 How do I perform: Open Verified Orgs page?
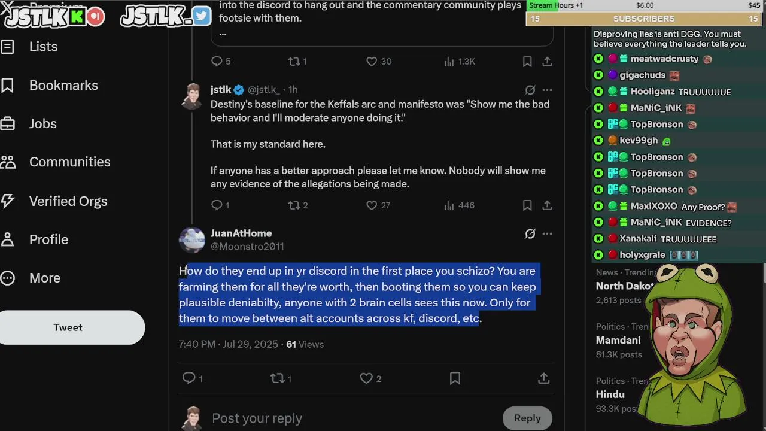point(54,201)
